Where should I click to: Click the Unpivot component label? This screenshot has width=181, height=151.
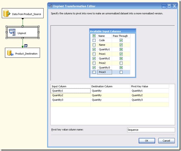pyautogui.click(x=22, y=33)
